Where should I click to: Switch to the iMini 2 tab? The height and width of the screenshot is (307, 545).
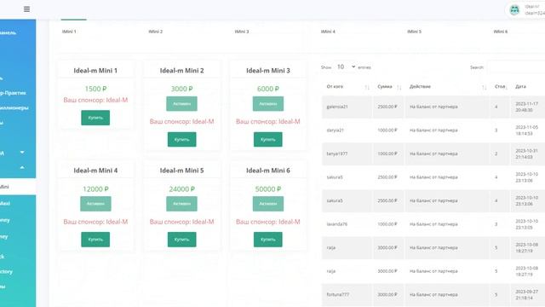(x=155, y=32)
